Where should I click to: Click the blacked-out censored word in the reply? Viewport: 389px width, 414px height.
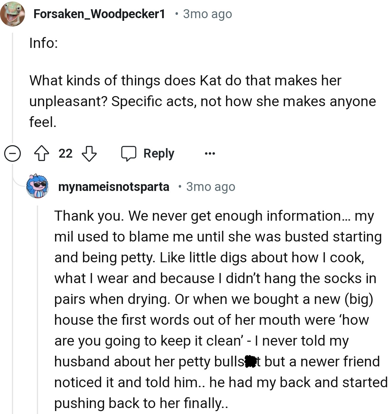tap(250, 361)
